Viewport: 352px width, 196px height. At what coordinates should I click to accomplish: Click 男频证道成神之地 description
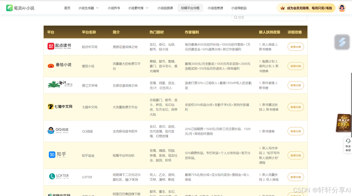click(125, 47)
